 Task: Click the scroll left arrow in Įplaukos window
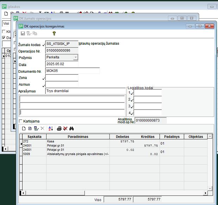point(5,149)
